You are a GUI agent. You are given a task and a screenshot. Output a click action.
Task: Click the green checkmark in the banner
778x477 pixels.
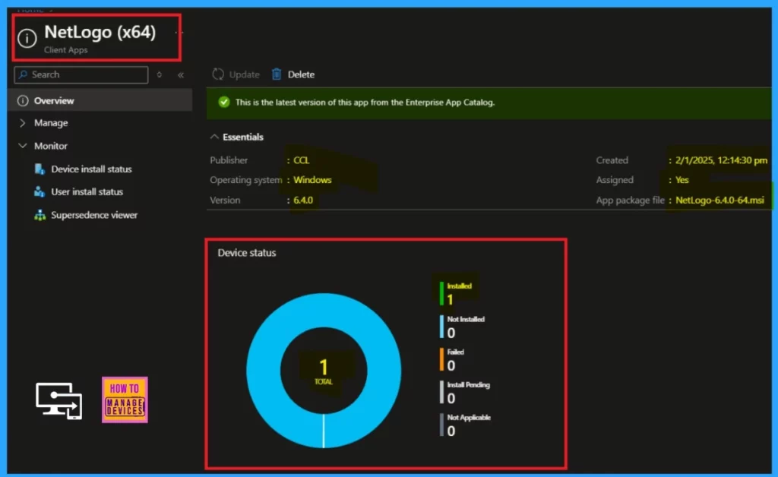point(224,102)
